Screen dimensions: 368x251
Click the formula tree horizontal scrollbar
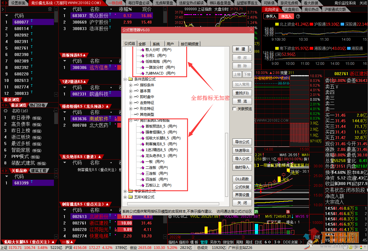tap(173, 204)
